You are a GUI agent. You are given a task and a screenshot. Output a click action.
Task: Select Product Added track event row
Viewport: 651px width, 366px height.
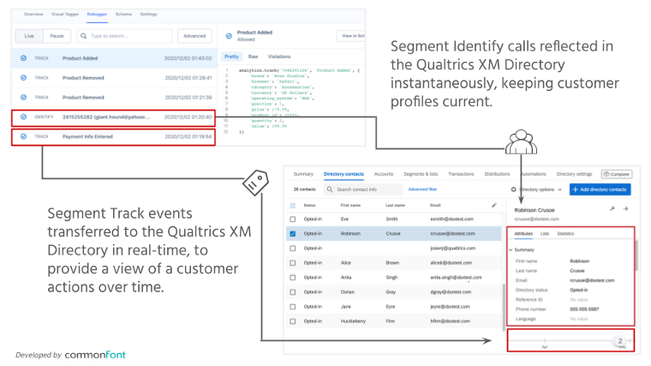(x=115, y=58)
